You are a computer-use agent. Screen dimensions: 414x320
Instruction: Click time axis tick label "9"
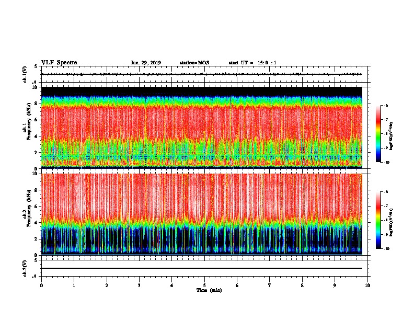(335, 285)
